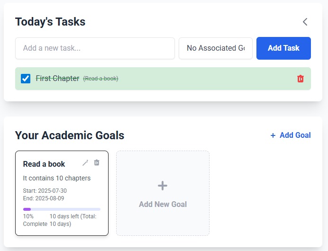328x251 pixels.
Task: Click the It contains 10 chapters description
Action: coord(57,178)
